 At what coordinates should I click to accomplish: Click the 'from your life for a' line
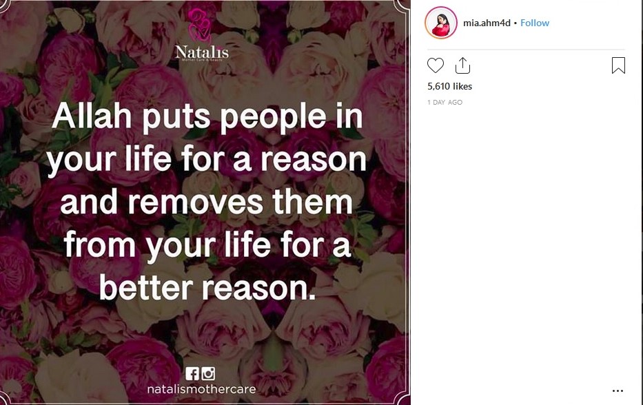click(207, 245)
